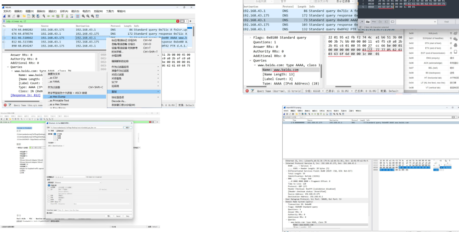Click the Start capture shark fin icon in WLAN window
This screenshot has width=459, height=232.
[x=4, y=16]
